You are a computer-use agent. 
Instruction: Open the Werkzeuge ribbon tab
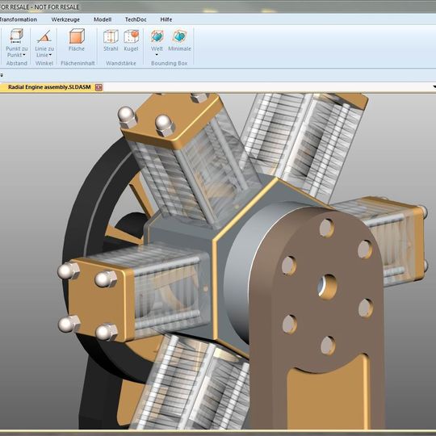point(65,19)
